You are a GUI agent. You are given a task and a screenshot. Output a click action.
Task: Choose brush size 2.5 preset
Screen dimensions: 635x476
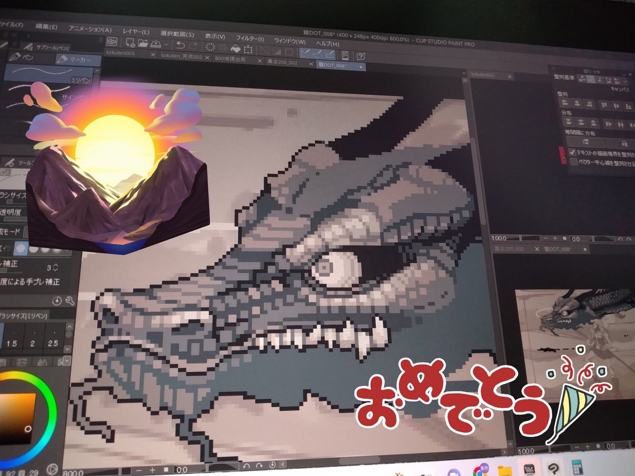[x=53, y=338]
